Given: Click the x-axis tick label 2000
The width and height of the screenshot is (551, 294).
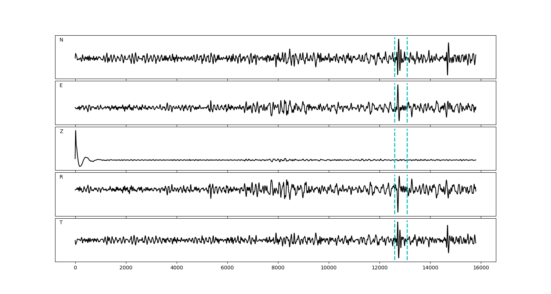Looking at the screenshot, I should point(126,268).
